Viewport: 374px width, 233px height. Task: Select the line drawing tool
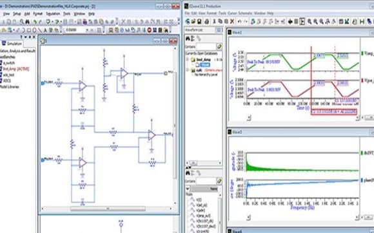40,30
